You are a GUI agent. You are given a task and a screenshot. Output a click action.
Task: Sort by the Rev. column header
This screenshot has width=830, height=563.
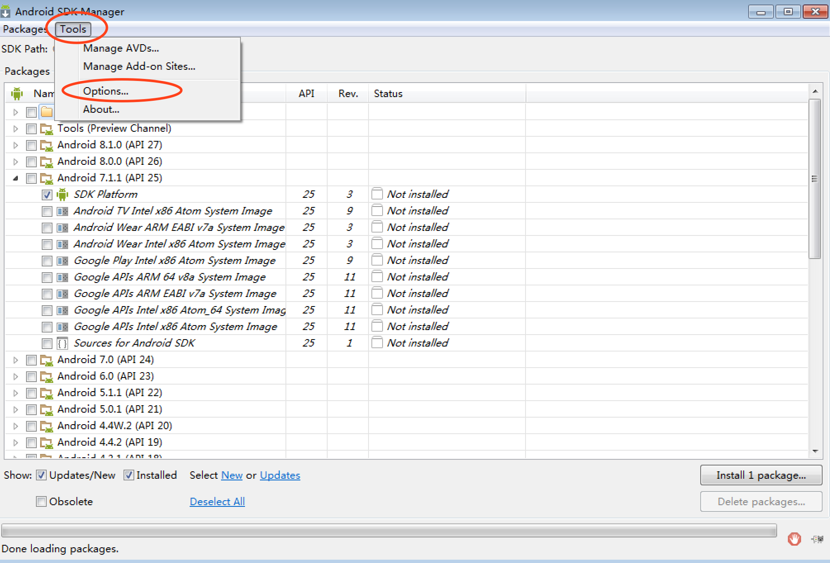(x=348, y=94)
